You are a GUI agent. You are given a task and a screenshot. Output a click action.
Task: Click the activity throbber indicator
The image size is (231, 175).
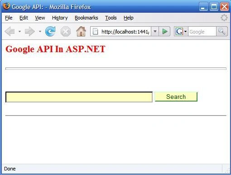point(224,18)
